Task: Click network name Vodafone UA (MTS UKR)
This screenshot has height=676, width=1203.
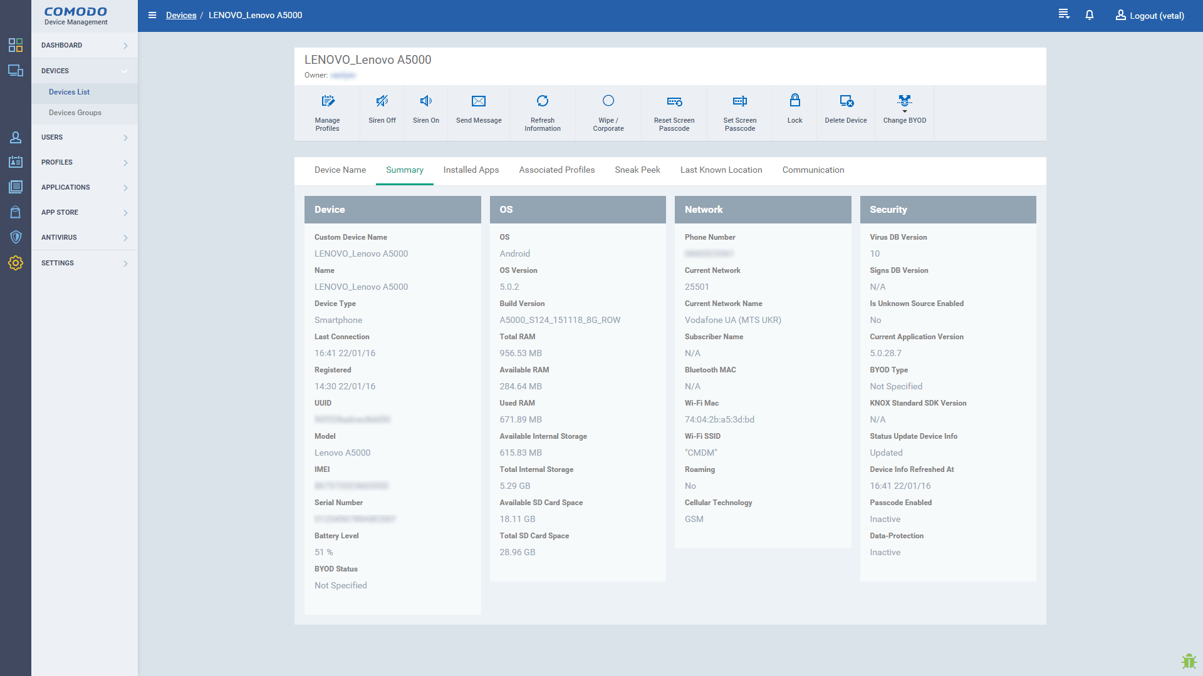Action: coord(733,320)
